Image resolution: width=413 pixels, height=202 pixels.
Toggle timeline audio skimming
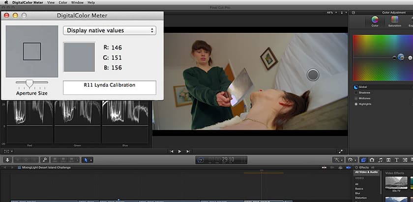coord(332,167)
